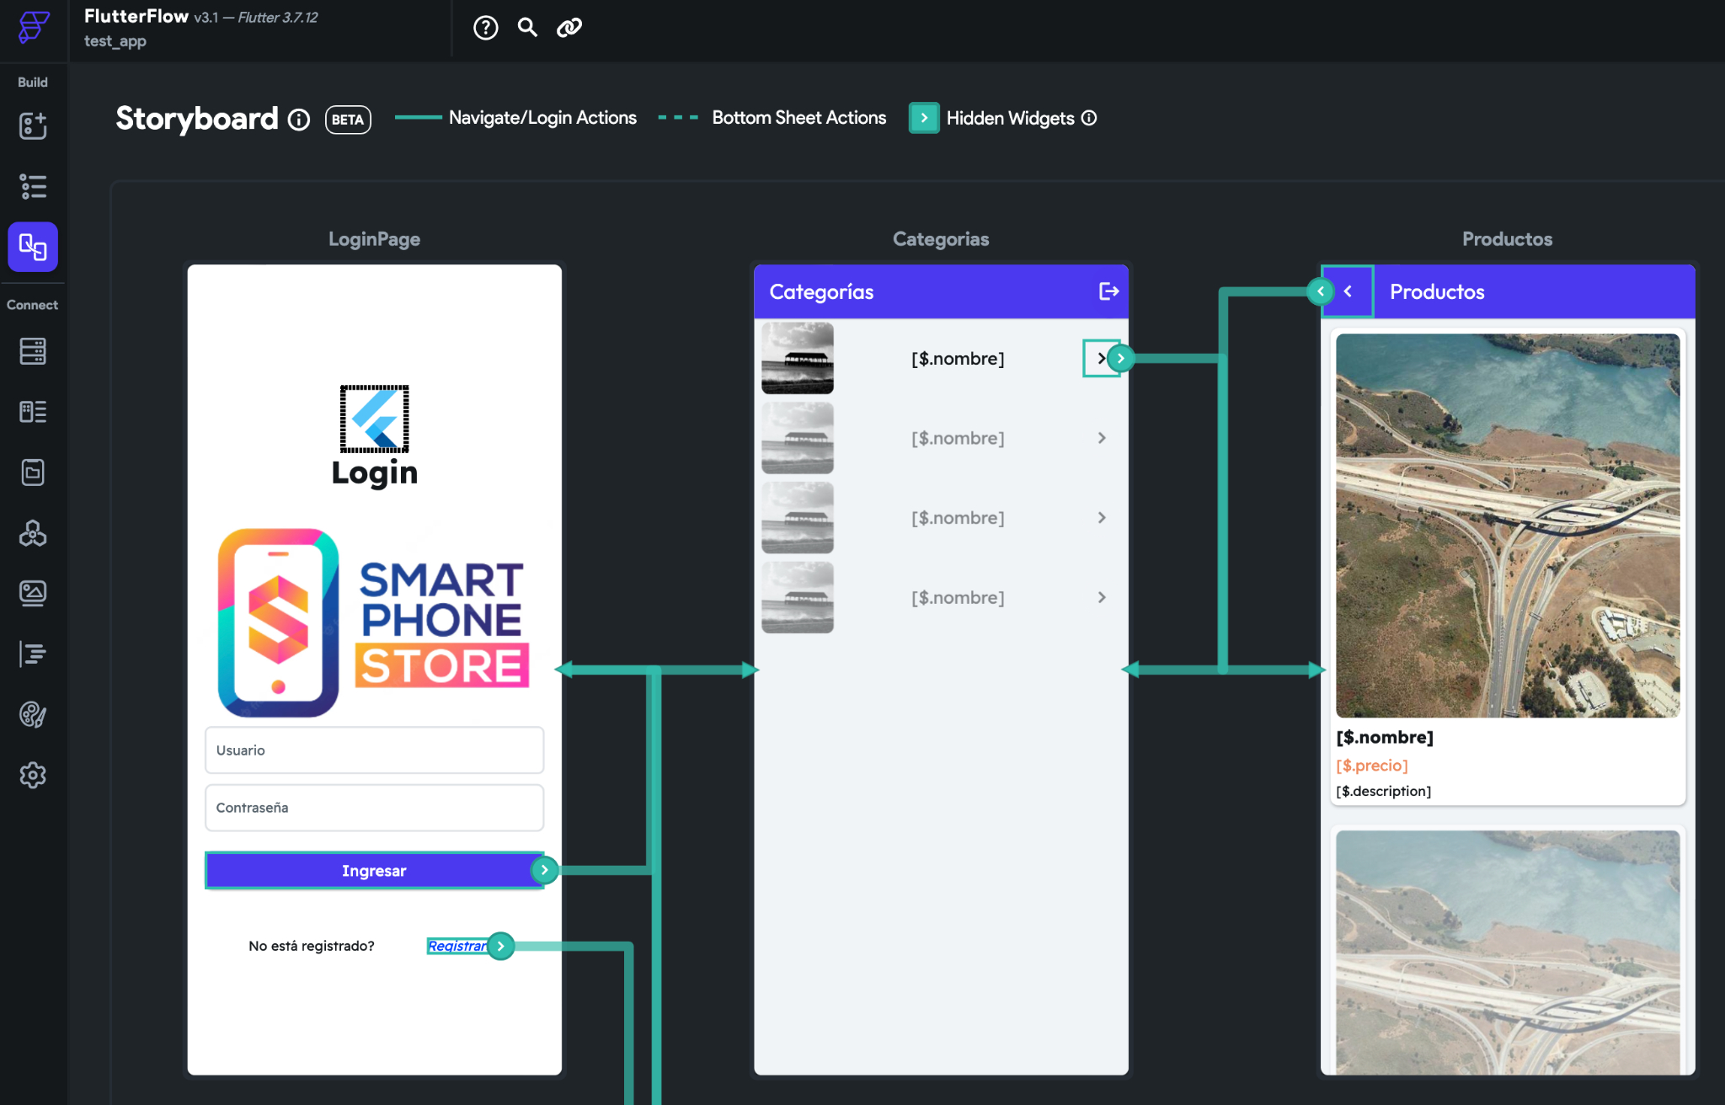Click the info icon beside the Storyboard title
The width and height of the screenshot is (1725, 1105).
click(x=299, y=120)
